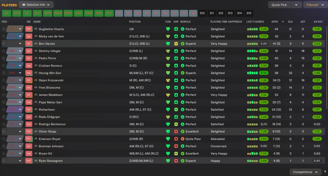Image resolution: width=328 pixels, height=176 pixels.
Task: Toggle the picked checkmark for Ben Davies
Action: tap(4, 44)
